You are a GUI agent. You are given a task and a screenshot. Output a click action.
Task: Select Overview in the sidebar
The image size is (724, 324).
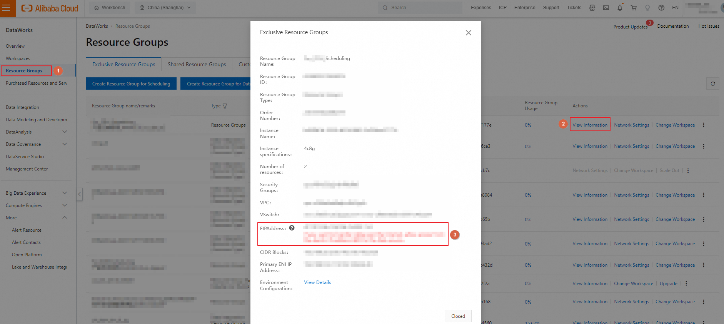pyautogui.click(x=15, y=46)
